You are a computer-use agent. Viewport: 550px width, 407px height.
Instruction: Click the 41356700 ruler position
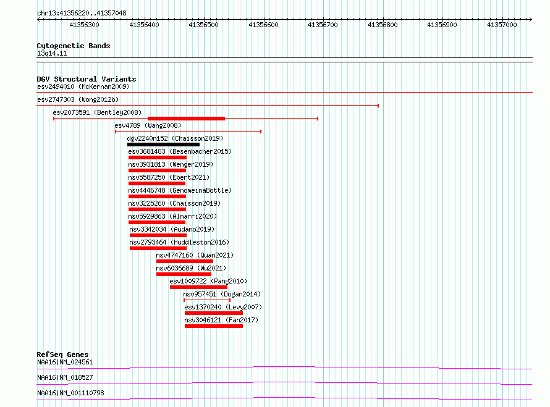[323, 25]
